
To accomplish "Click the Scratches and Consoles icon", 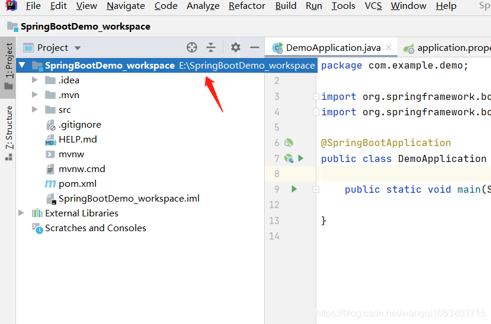I will [x=37, y=228].
